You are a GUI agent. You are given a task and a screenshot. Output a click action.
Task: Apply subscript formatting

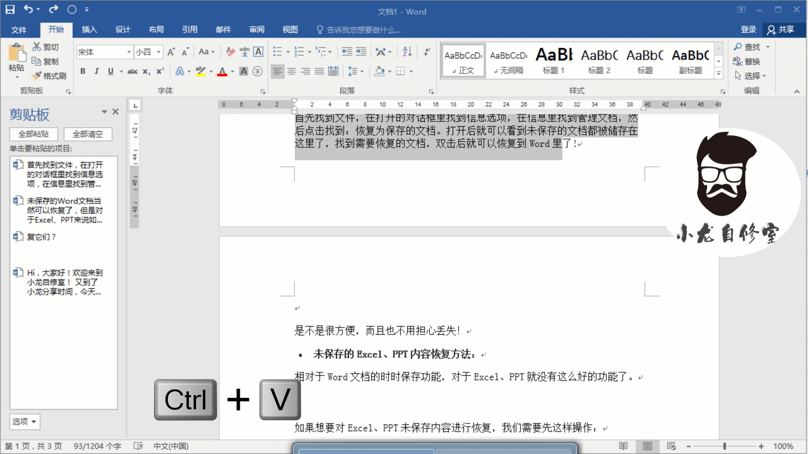pos(146,71)
